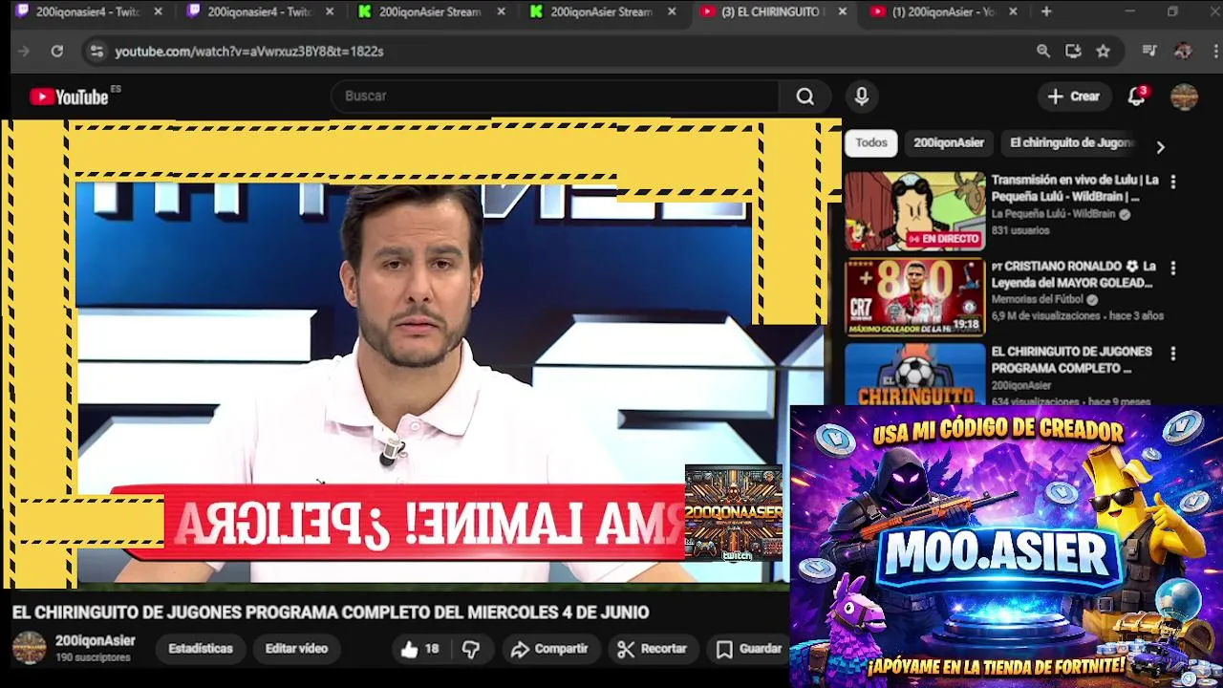Open Cristiano Ronaldo 19:18 video thumbnail

[x=914, y=297]
